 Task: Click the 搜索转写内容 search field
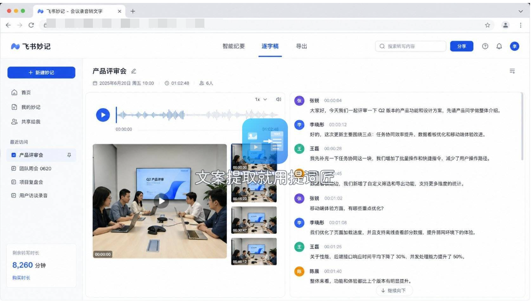pyautogui.click(x=410, y=46)
